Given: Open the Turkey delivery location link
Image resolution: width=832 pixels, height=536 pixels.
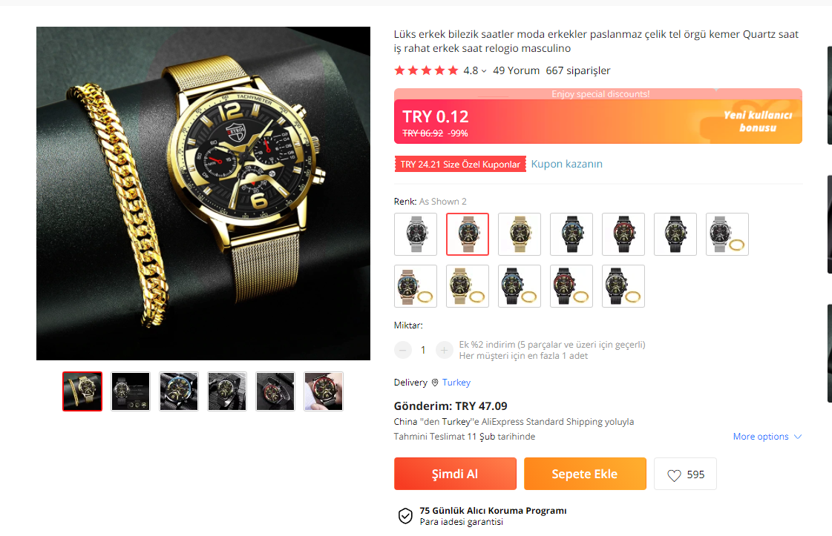Looking at the screenshot, I should point(456,383).
